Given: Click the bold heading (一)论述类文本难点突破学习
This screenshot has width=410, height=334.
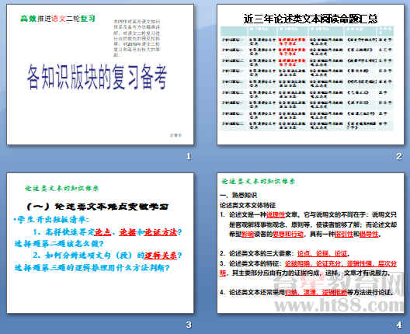Looking at the screenshot, I should [x=98, y=207].
